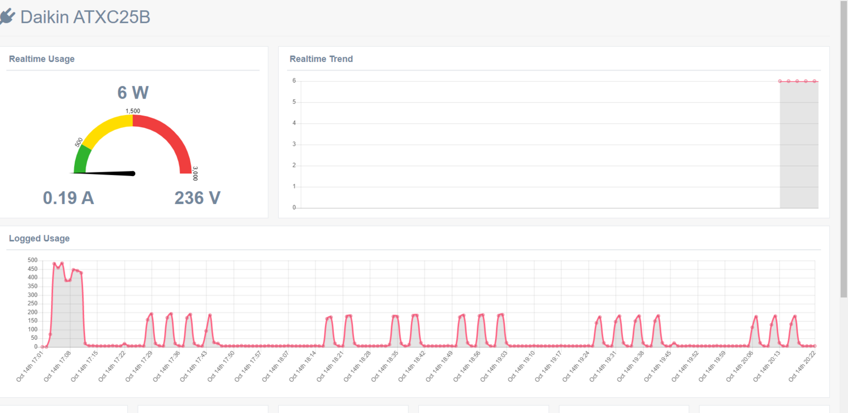Click the 400 label on Logged Usage axis
This screenshot has height=413, width=848.
coord(33,277)
